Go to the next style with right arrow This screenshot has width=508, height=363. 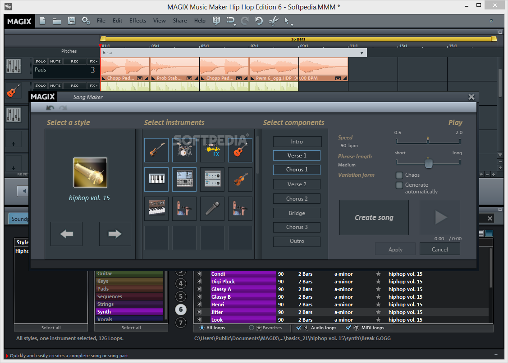coord(115,234)
